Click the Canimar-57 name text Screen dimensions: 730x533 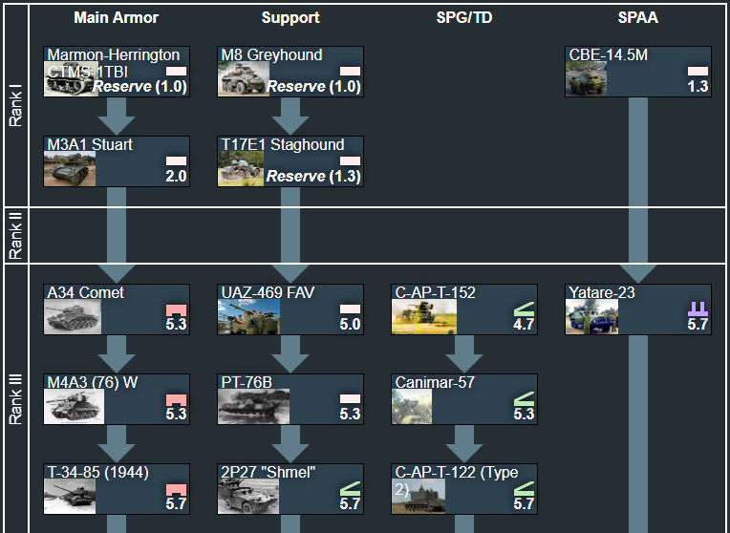click(x=435, y=383)
